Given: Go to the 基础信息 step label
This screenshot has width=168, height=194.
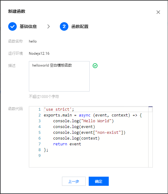Looking at the screenshot, I should [x=28, y=26].
